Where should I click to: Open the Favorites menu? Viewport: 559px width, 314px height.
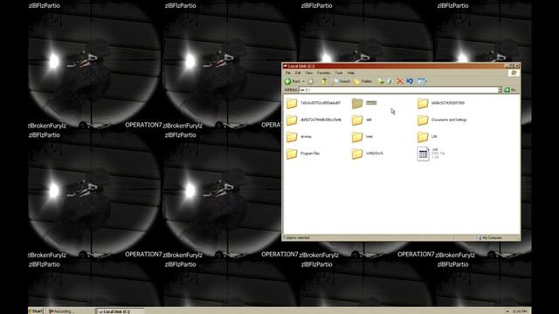click(x=323, y=73)
